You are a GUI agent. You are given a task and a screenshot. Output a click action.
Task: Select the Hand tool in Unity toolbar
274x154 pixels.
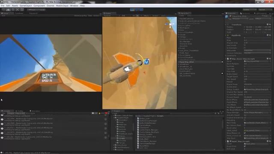(4, 9)
